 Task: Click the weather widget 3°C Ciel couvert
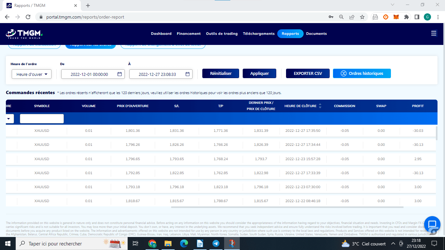tap(364, 243)
